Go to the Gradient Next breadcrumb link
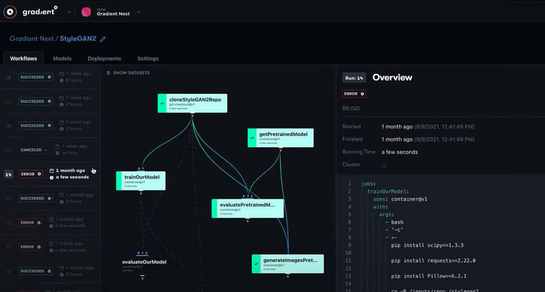 point(32,39)
